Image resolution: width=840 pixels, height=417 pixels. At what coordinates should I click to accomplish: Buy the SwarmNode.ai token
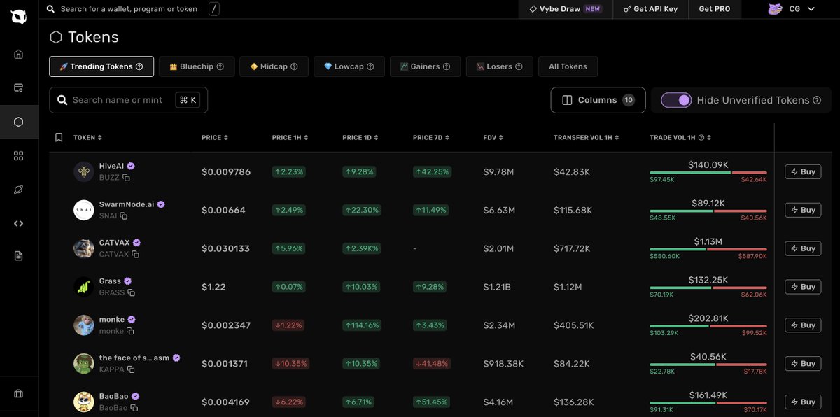pos(803,210)
